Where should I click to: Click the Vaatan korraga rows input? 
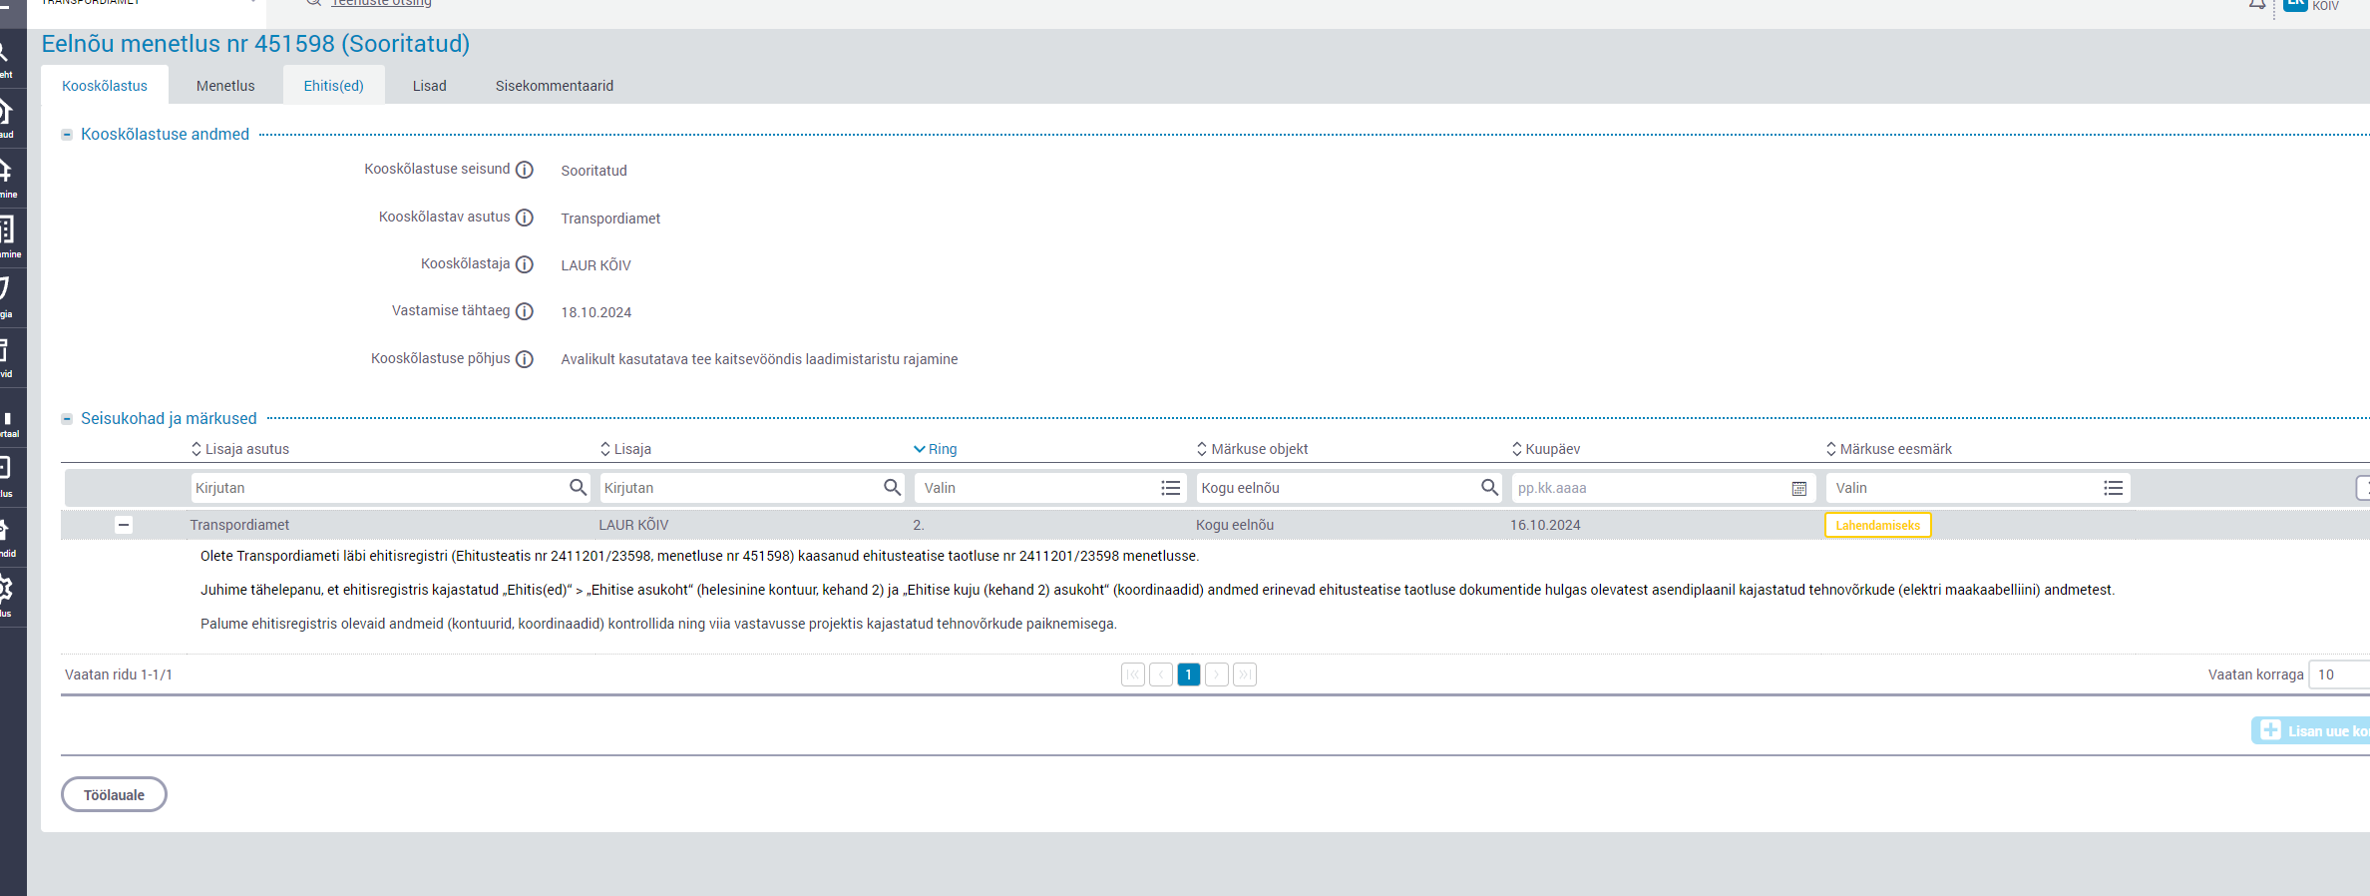pyautogui.click(x=2339, y=674)
